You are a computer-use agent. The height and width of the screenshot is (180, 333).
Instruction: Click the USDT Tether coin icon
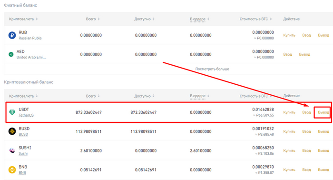(x=12, y=112)
